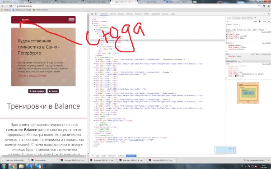
Task: Uncheck the margin property checkbox
Action: pyautogui.click(x=227, y=38)
